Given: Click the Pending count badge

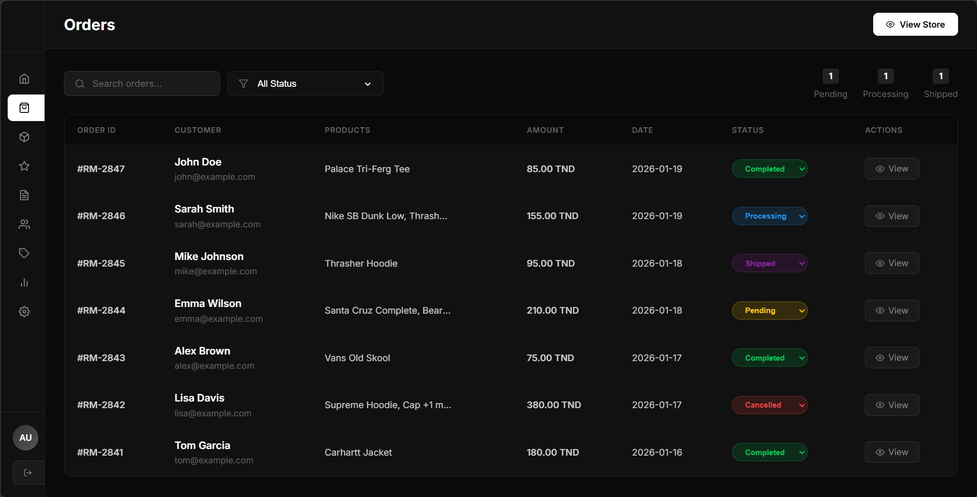Looking at the screenshot, I should click(x=831, y=76).
